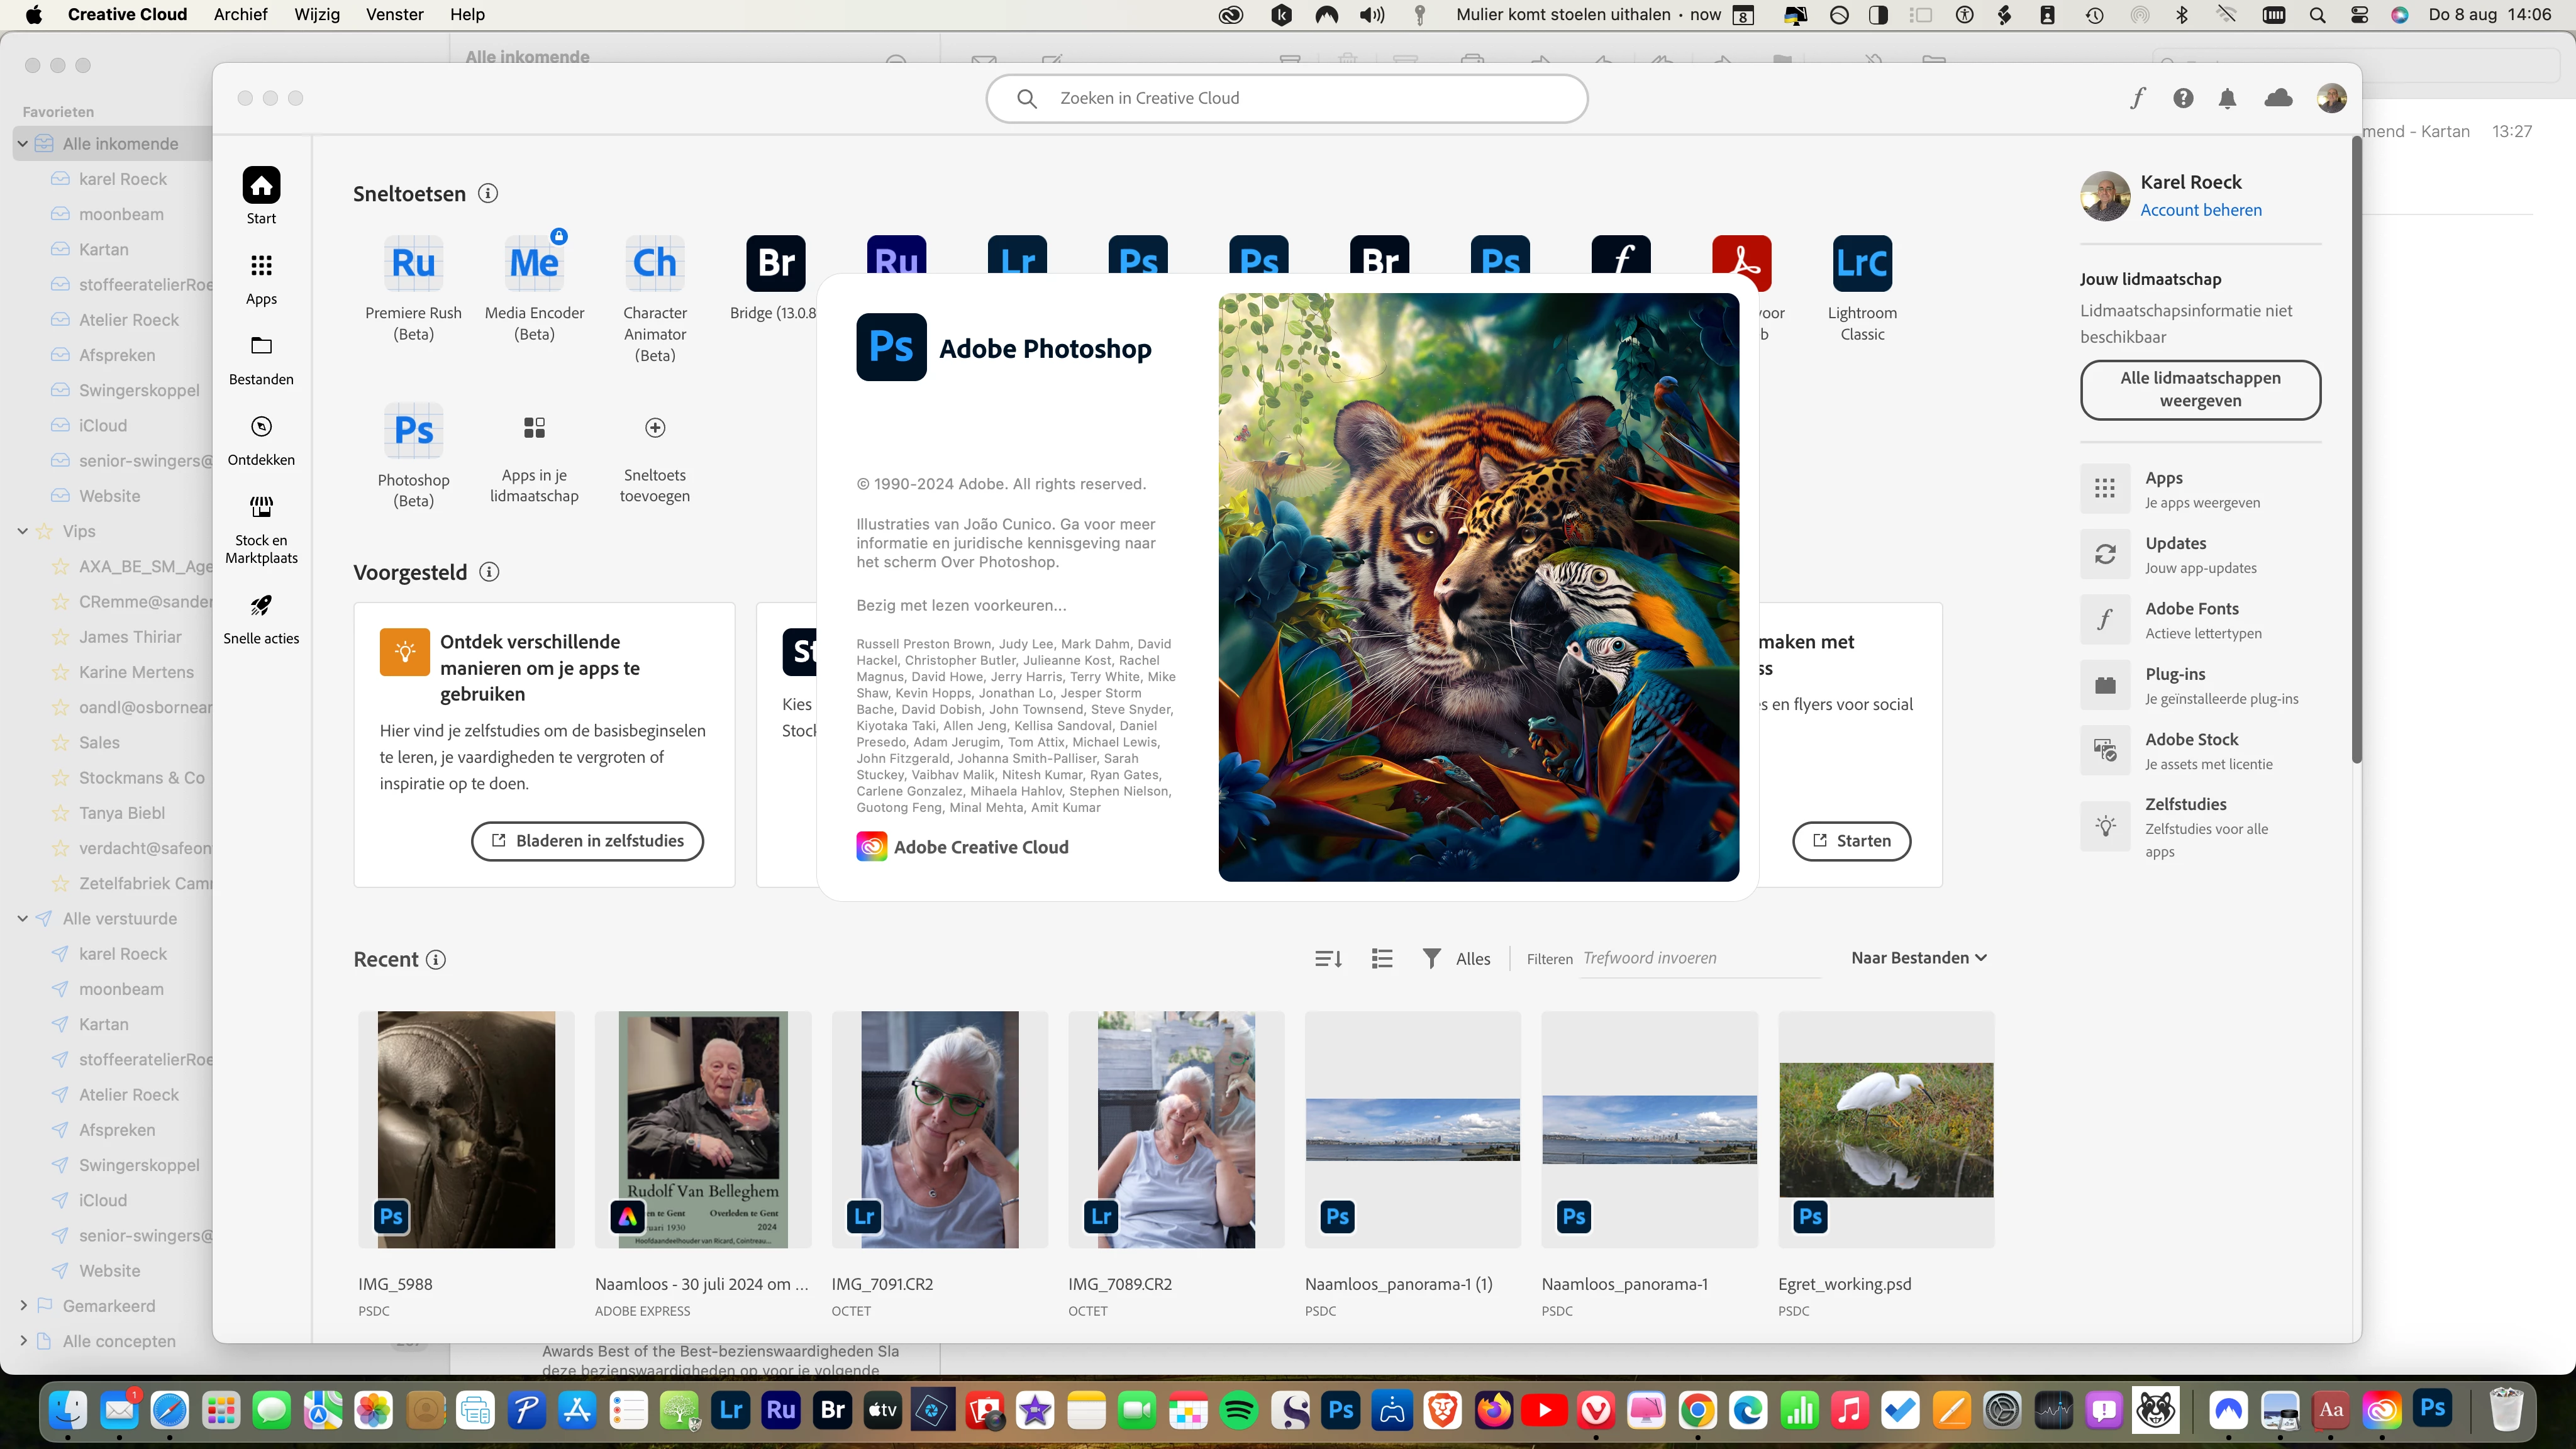The height and width of the screenshot is (1449, 2576).
Task: Open the Venster menu
Action: pos(394,14)
